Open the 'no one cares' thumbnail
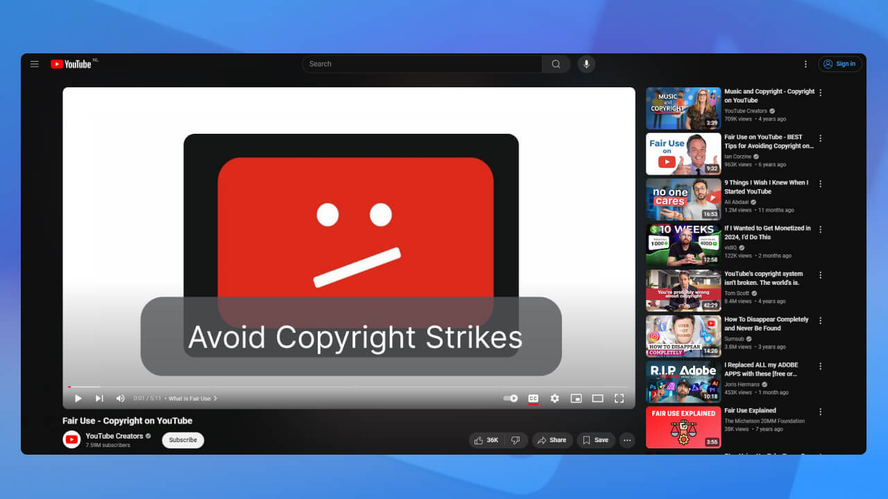 (683, 200)
